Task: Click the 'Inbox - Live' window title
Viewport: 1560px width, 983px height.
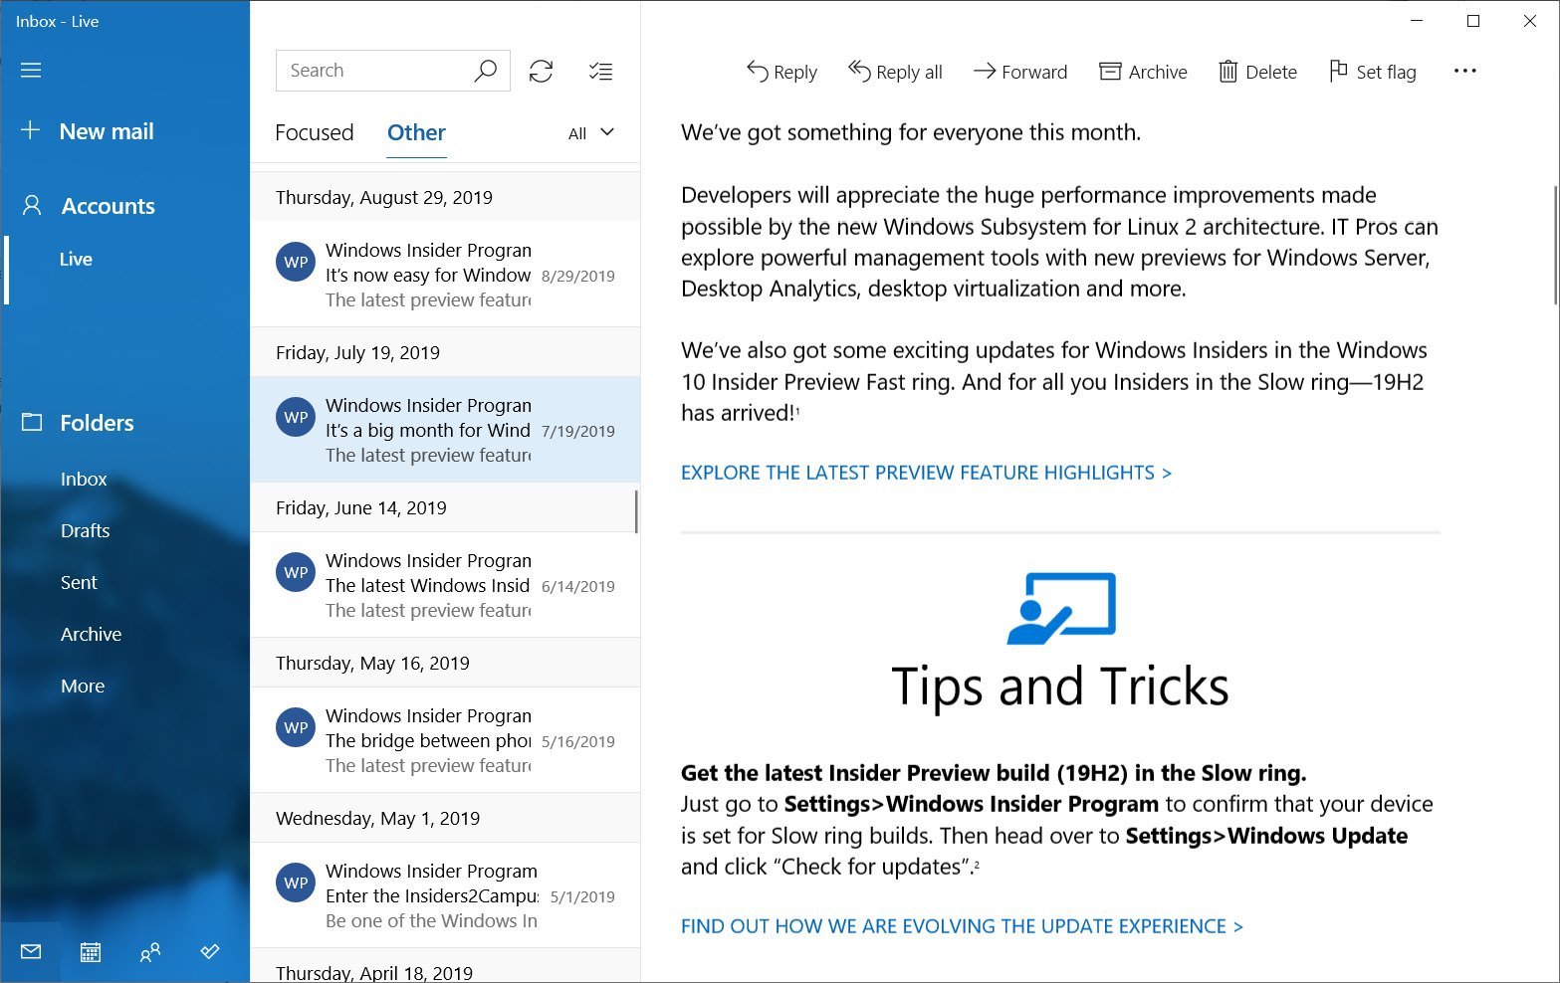Action: click(57, 21)
